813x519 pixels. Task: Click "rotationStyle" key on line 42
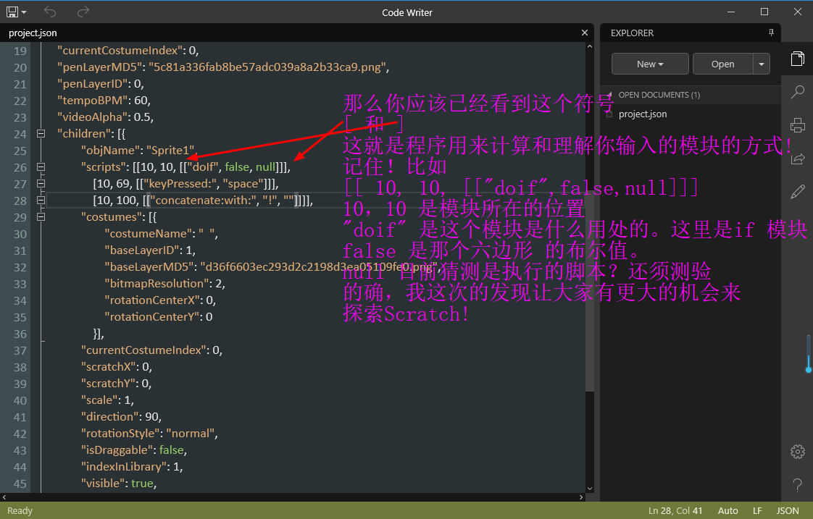(x=120, y=434)
